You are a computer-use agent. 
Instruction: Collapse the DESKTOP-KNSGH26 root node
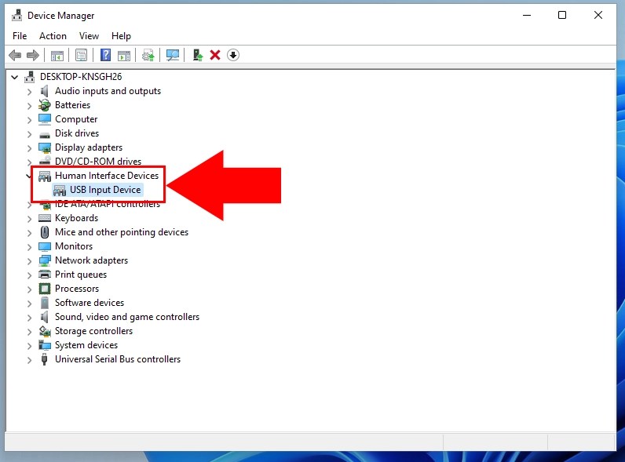click(x=15, y=77)
